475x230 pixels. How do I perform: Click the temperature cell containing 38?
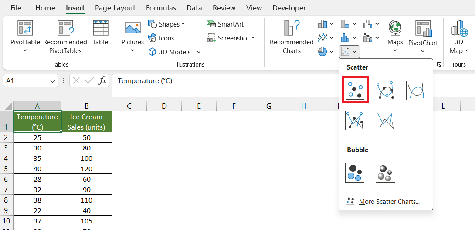click(x=37, y=200)
